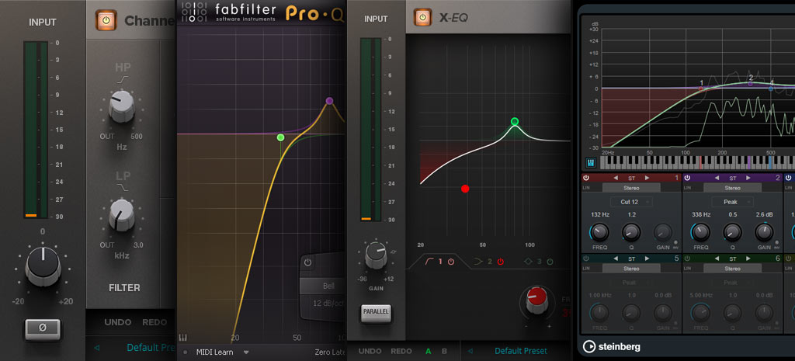795x361 pixels.
Task: Toggle the band power button in Pro-Q popup
Action: 307,262
